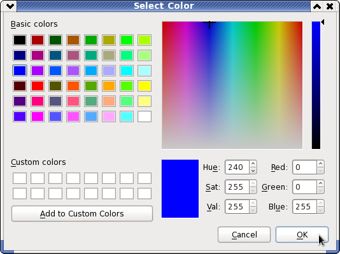Click the Hue down arrow
This screenshot has width=340, height=254.
pyautogui.click(x=253, y=171)
